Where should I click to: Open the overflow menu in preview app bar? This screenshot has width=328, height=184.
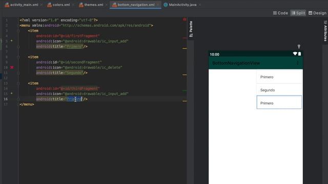pos(298,63)
